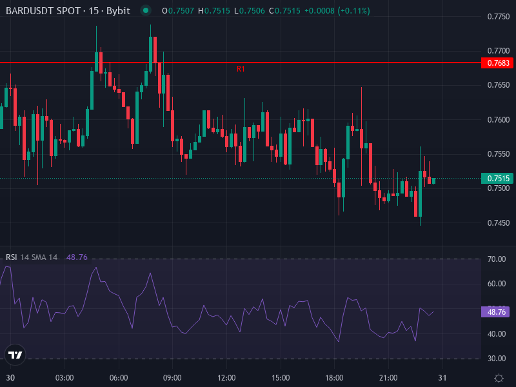The height and width of the screenshot is (387, 516).
Task: Click the change percentage +0.11%
Action: [x=353, y=11]
